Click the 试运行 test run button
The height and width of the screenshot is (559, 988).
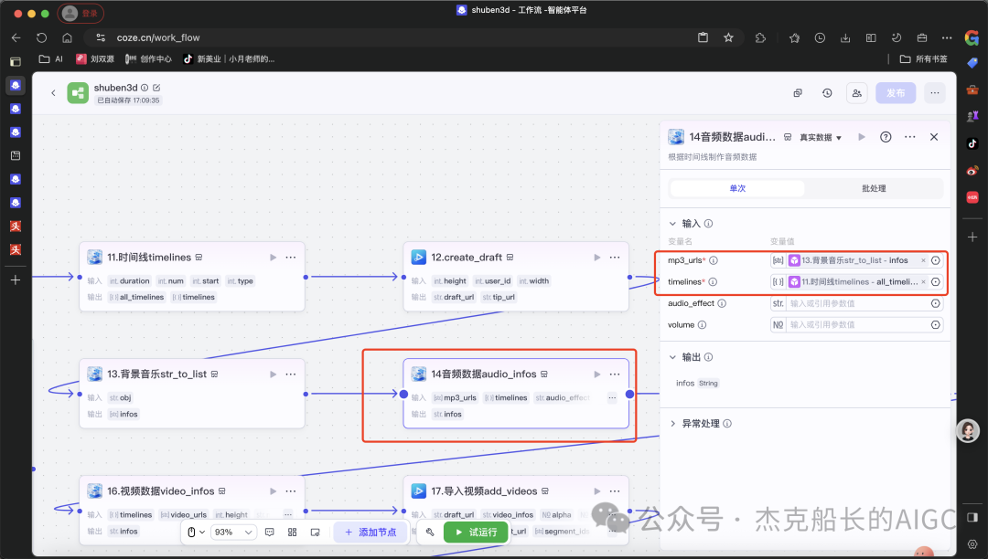(475, 532)
